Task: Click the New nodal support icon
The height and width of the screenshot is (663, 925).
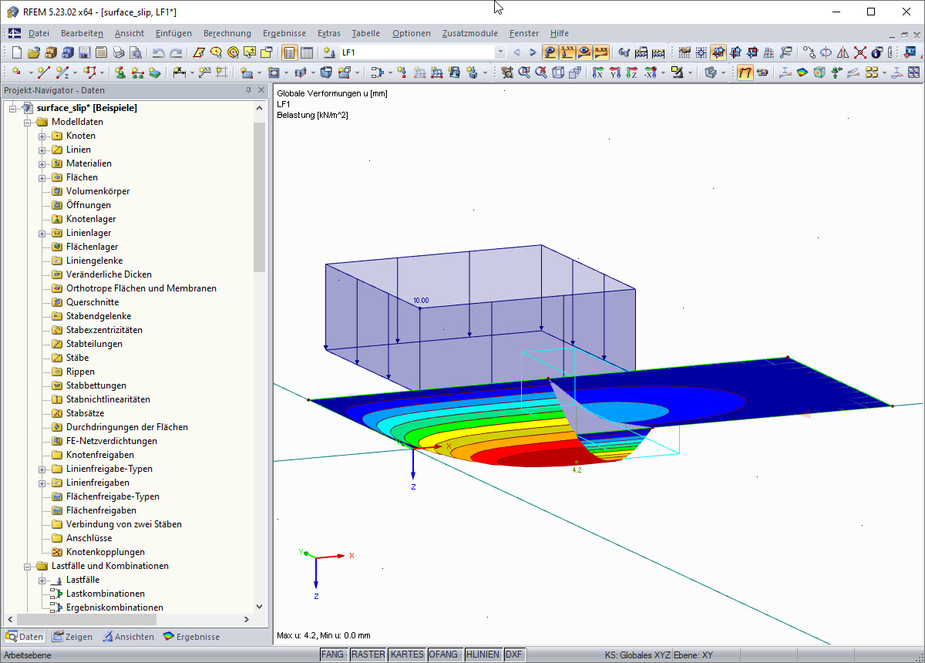Action: coord(120,72)
